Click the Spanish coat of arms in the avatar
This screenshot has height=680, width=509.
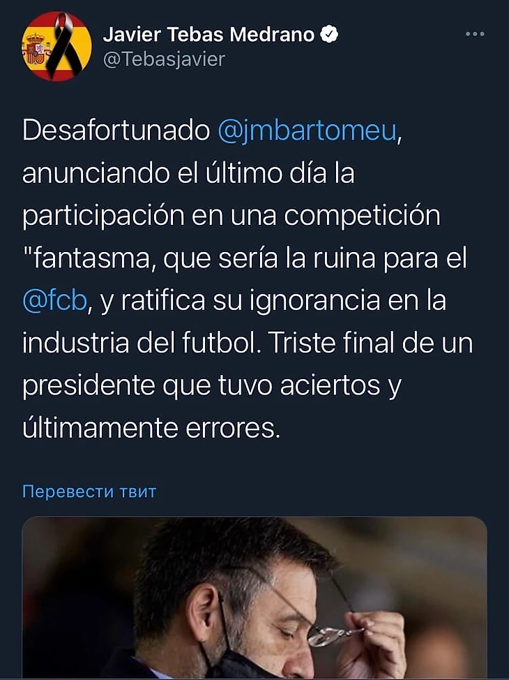click(x=34, y=49)
